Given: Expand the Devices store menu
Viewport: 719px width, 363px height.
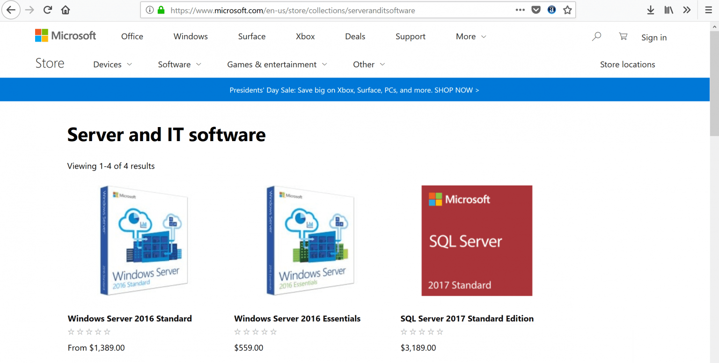Looking at the screenshot, I should [x=112, y=64].
